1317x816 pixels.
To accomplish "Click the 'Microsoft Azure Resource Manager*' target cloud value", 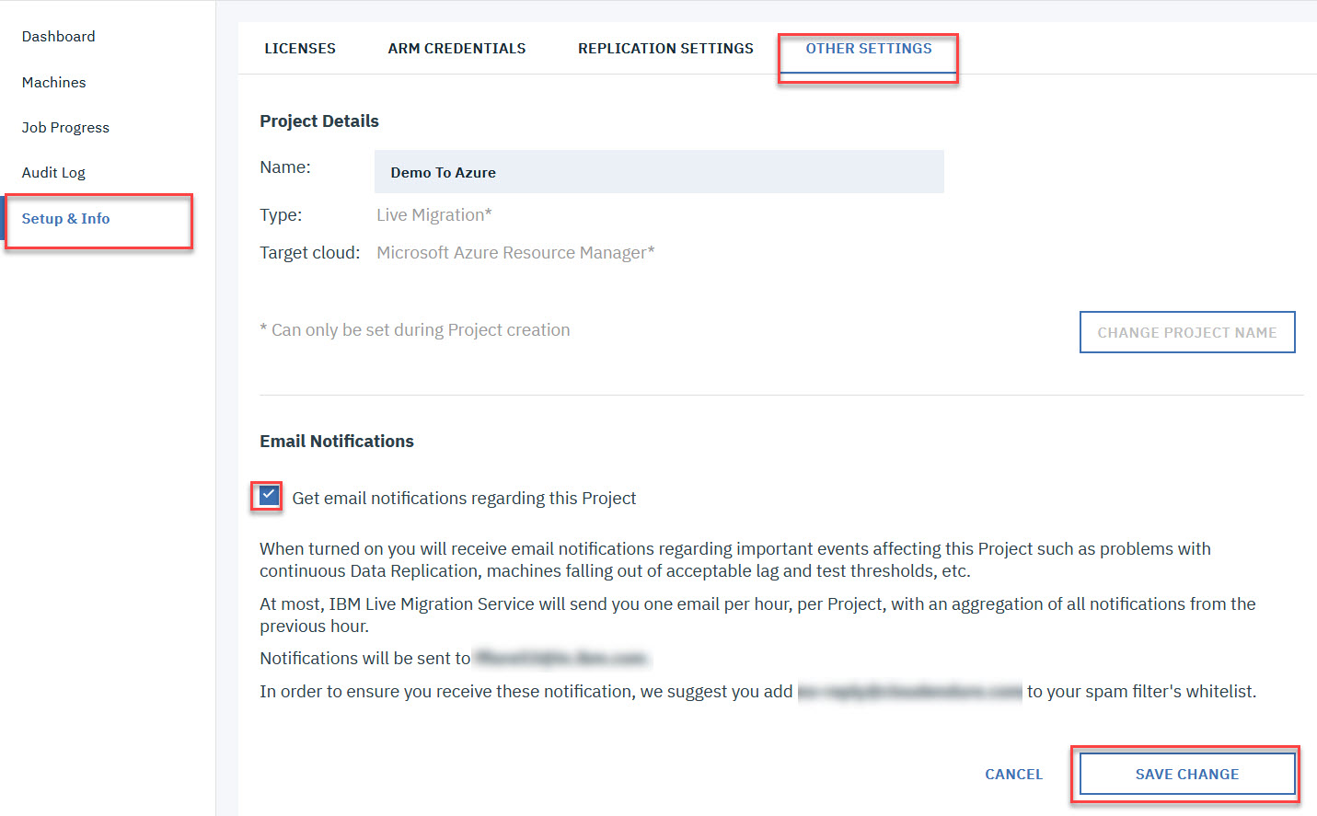I will point(515,253).
